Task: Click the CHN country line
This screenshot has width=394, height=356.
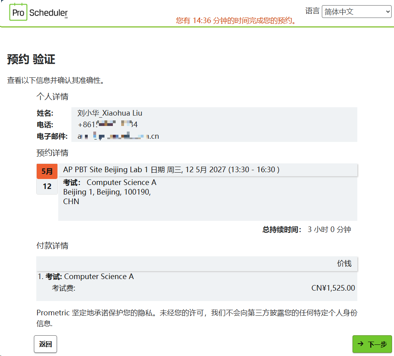Action: [x=71, y=201]
